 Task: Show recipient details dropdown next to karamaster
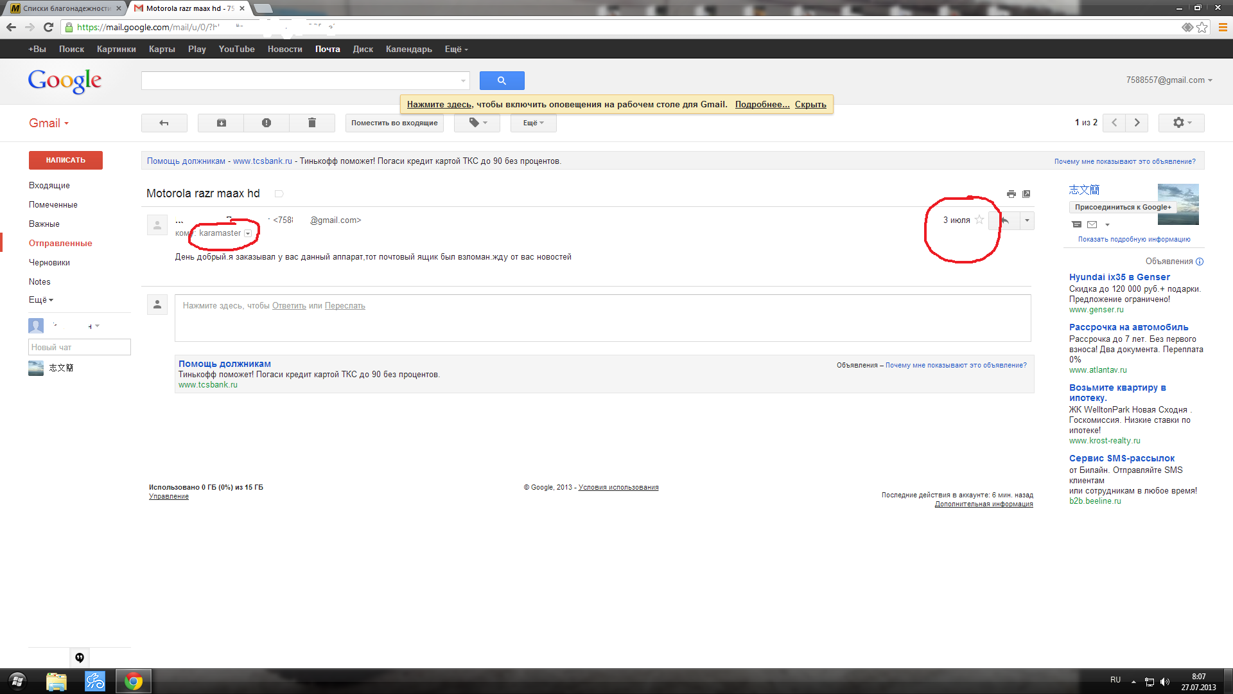click(248, 233)
